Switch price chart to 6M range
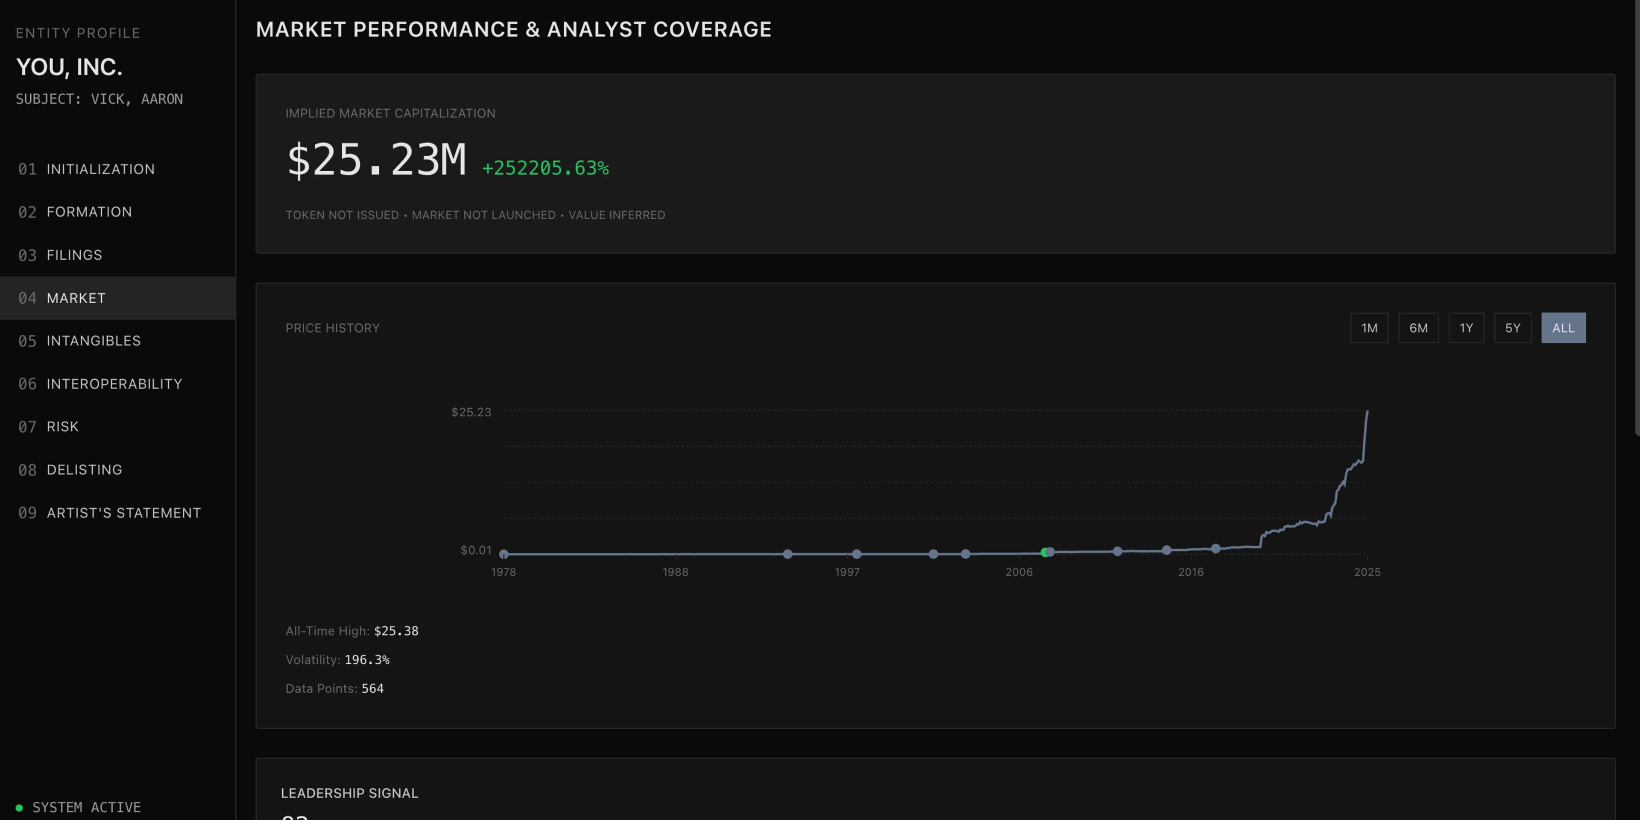Image resolution: width=1640 pixels, height=820 pixels. coord(1418,328)
